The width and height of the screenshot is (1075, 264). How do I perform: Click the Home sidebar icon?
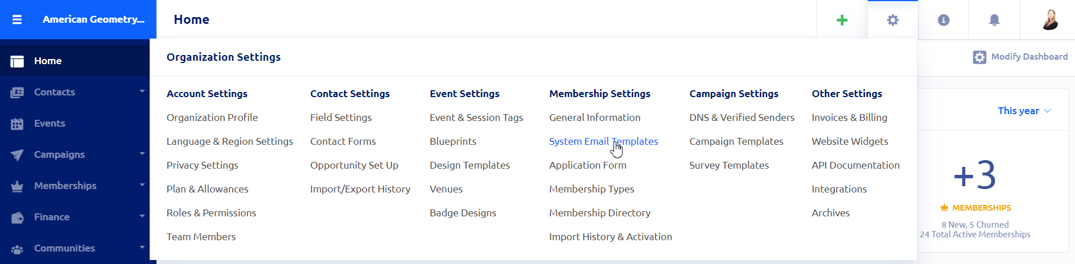pos(17,61)
